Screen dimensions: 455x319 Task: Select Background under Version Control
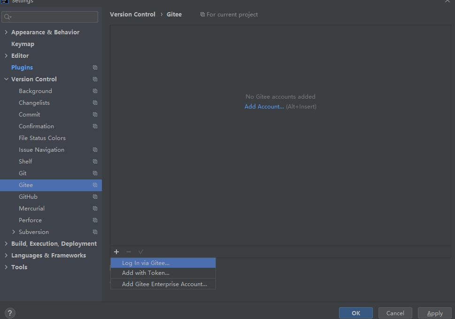click(x=35, y=91)
